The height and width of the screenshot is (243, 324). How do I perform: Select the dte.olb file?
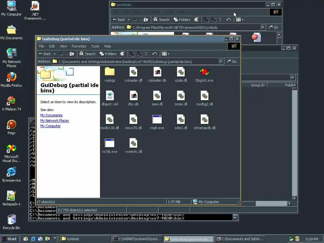[133, 98]
